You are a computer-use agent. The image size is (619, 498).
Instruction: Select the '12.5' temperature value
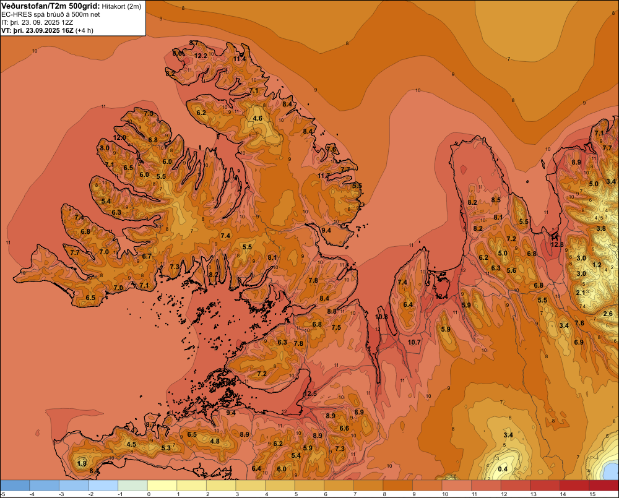(310, 393)
